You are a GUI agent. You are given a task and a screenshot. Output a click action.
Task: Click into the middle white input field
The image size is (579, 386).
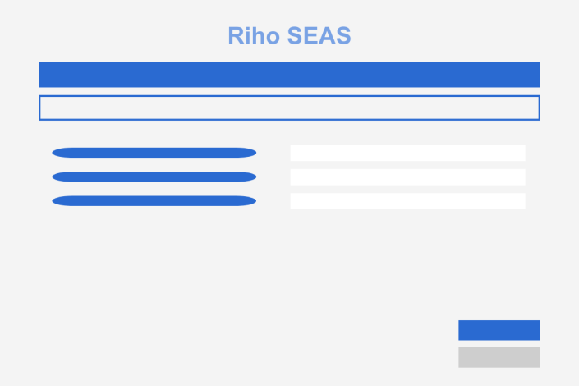click(407, 177)
